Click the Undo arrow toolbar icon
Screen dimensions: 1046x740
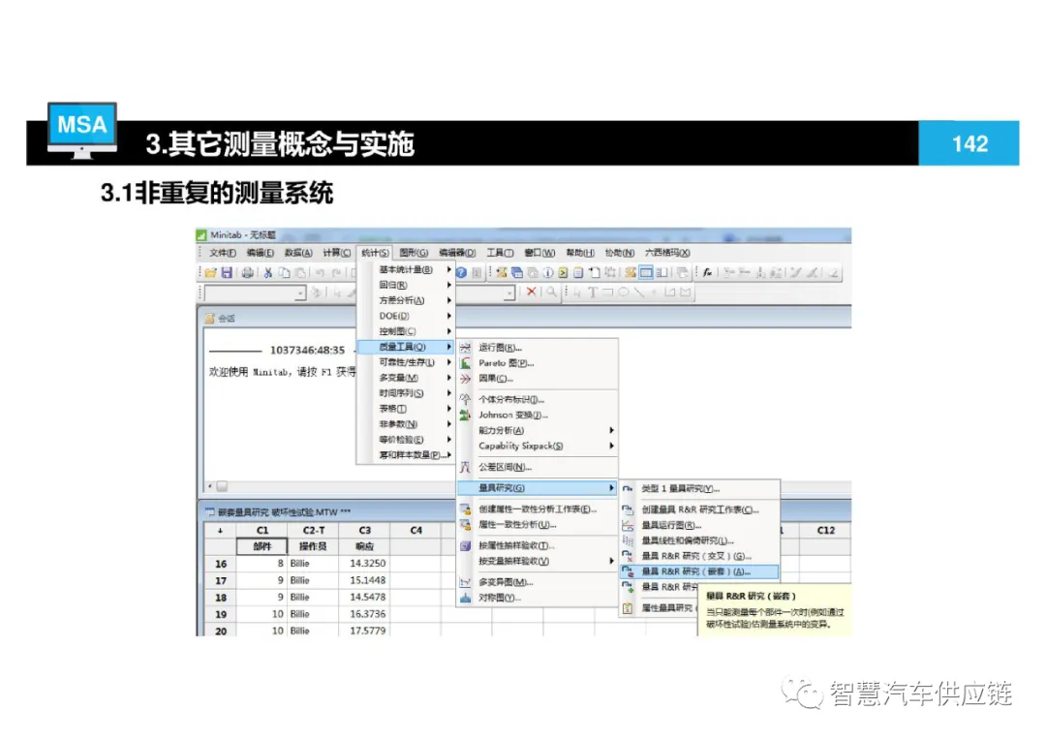320,272
